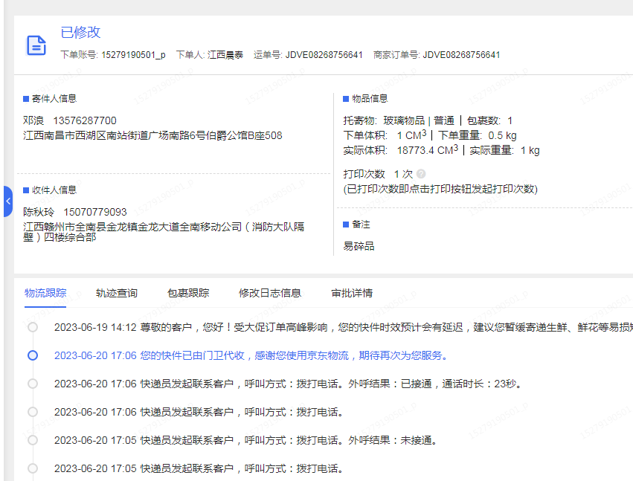This screenshot has height=481, width=633.
Task: Click the 商家订单号 JDVE08268756641 number
Action: (461, 55)
